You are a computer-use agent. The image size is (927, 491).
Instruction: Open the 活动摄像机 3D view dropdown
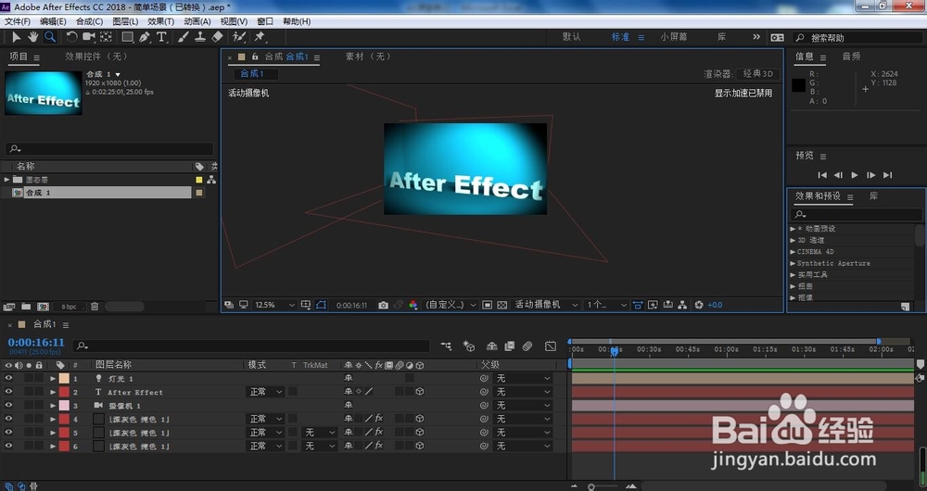[x=546, y=305]
